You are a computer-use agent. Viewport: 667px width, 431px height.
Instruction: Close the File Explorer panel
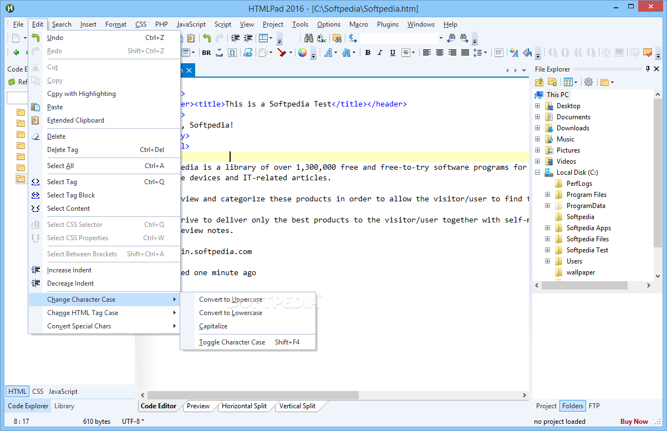tap(657, 69)
